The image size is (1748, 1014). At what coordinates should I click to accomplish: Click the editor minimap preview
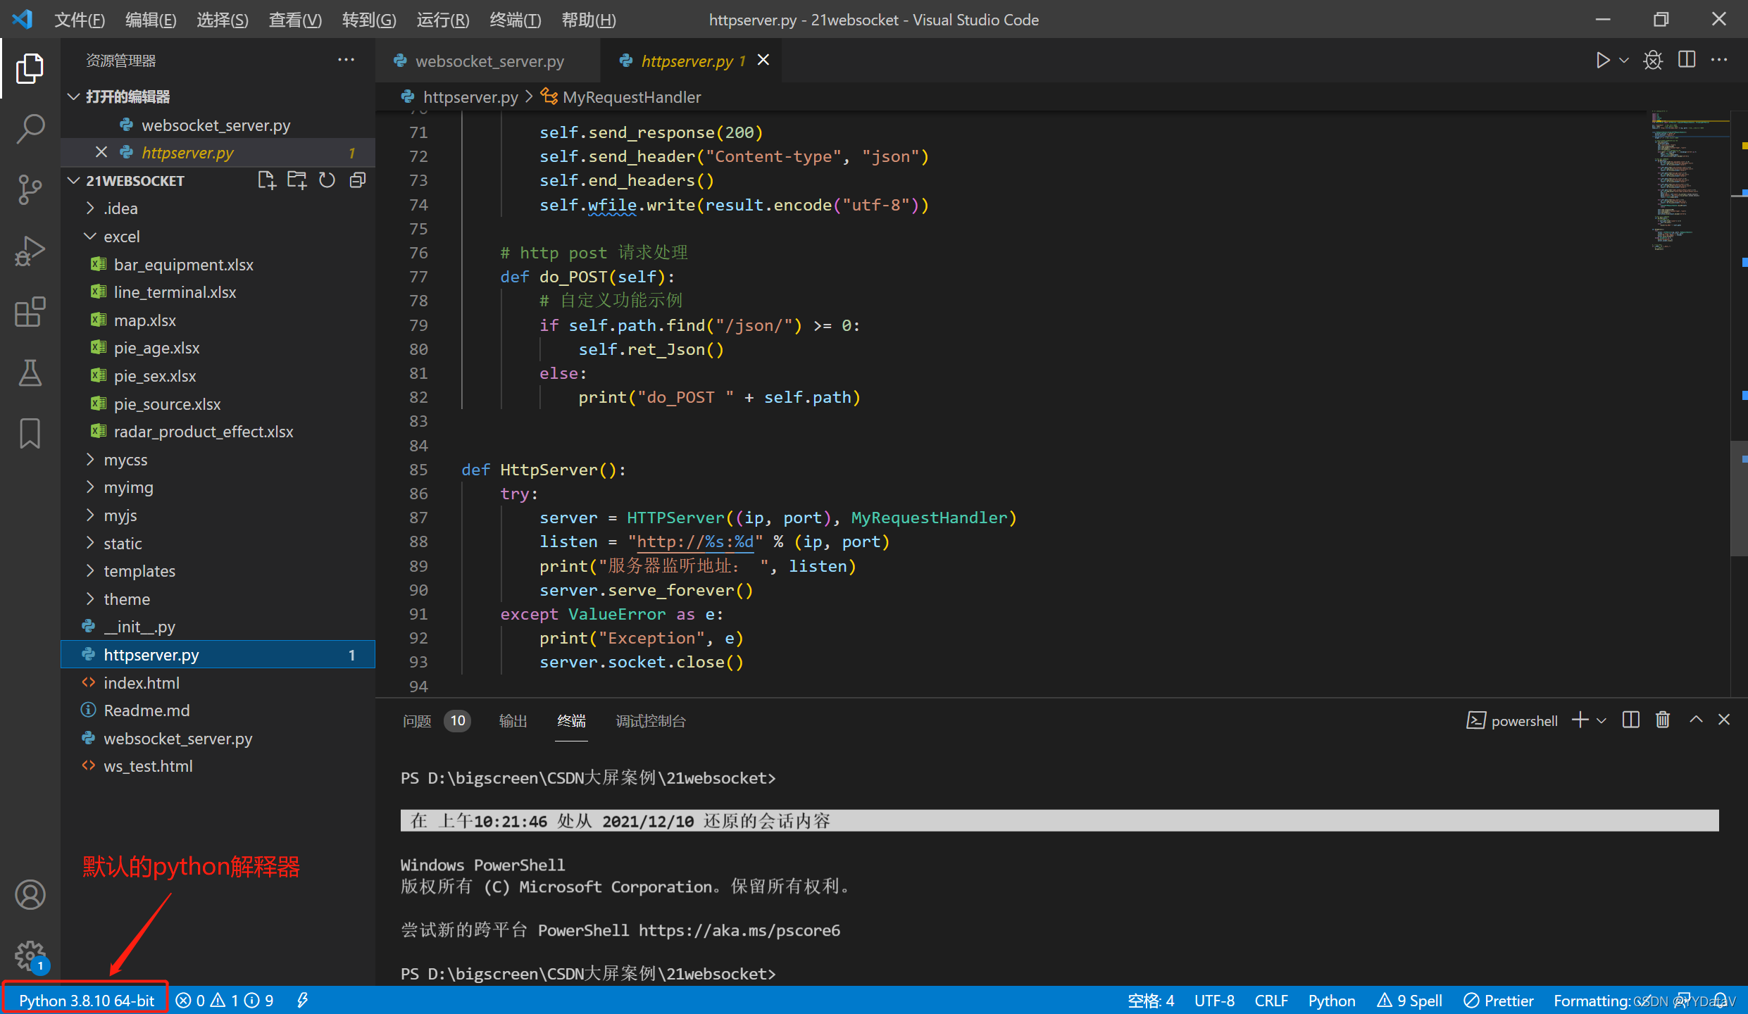(x=1690, y=182)
